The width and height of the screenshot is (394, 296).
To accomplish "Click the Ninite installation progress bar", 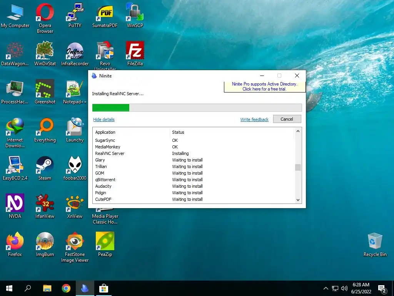I will (x=197, y=108).
